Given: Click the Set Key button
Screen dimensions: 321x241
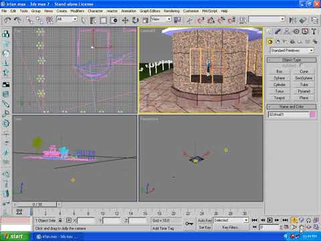Looking at the screenshot, I should (205, 228).
